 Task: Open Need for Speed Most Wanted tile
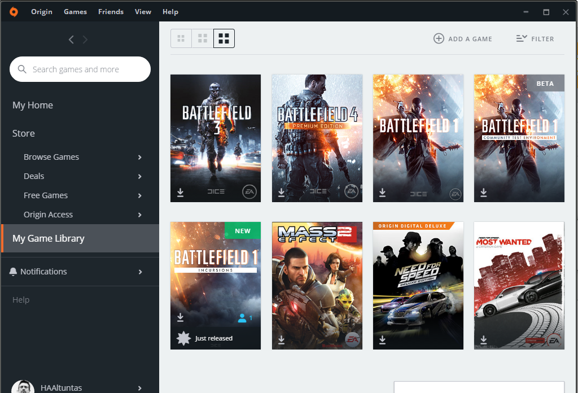pyautogui.click(x=519, y=286)
